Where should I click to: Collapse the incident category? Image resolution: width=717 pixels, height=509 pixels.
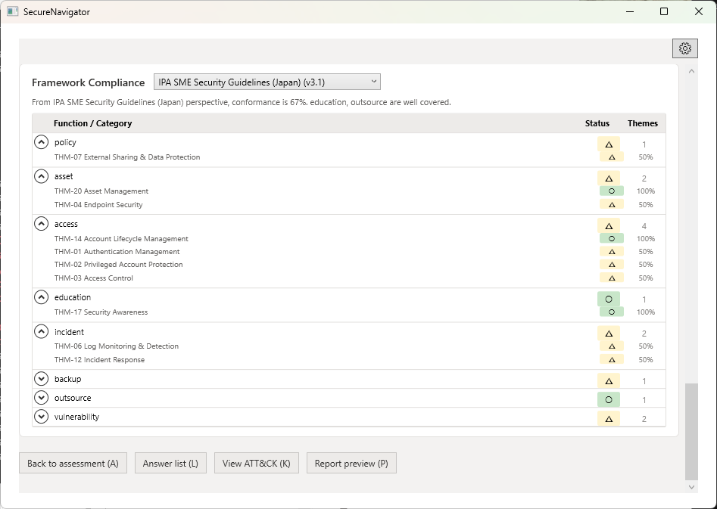pyautogui.click(x=41, y=331)
